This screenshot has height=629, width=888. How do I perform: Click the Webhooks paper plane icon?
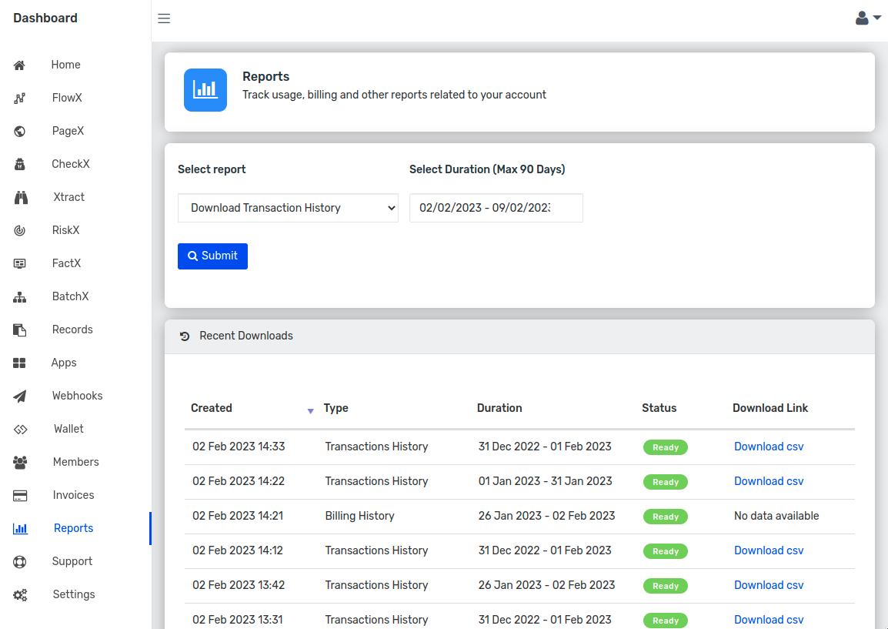[19, 396]
